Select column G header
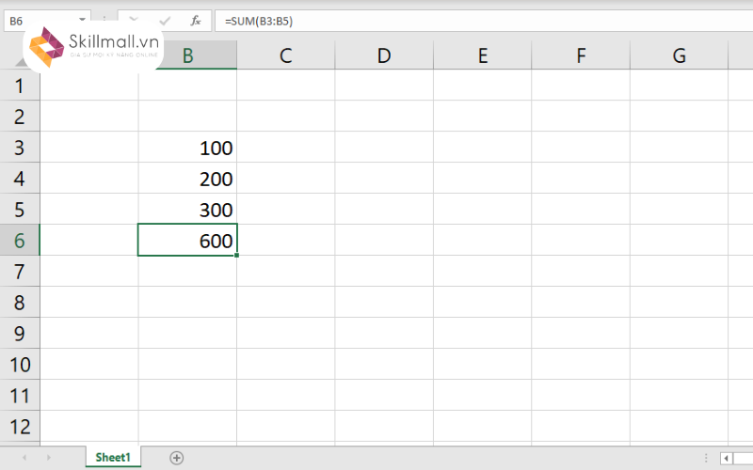This screenshot has height=470, width=753. [x=679, y=55]
